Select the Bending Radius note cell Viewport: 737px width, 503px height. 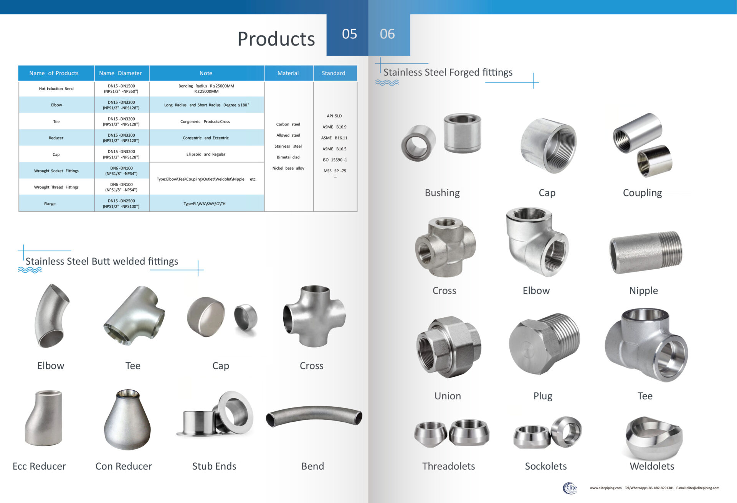coord(207,89)
